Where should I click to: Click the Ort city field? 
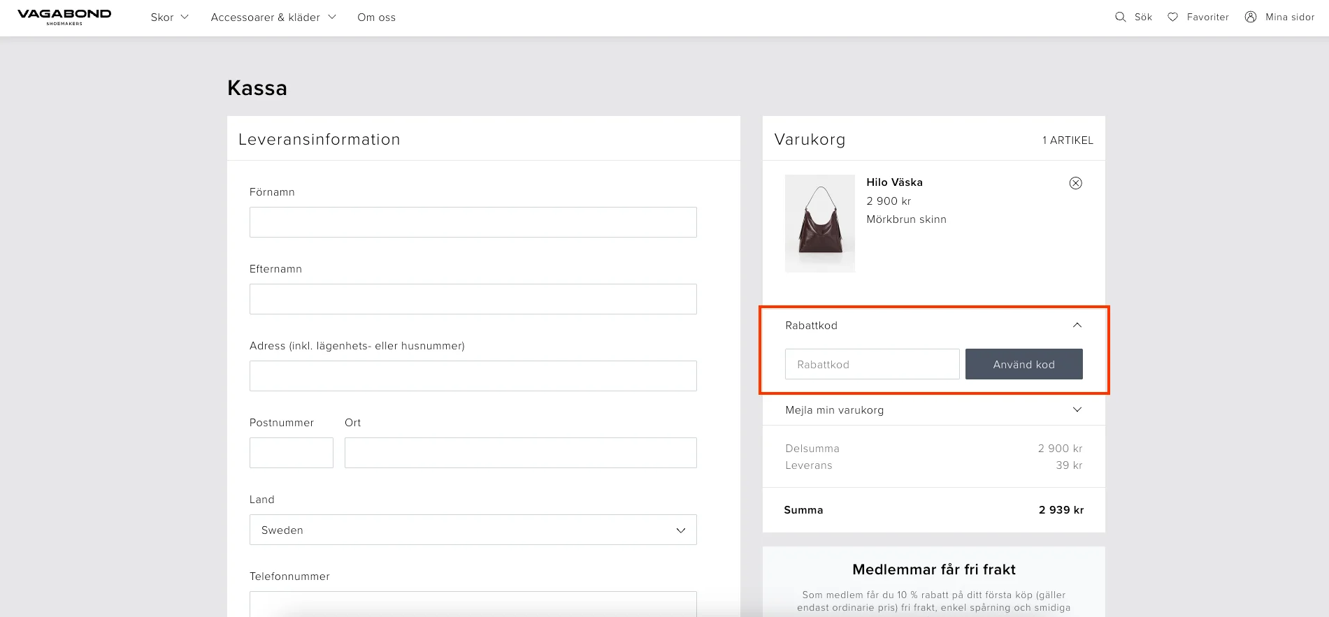520,453
